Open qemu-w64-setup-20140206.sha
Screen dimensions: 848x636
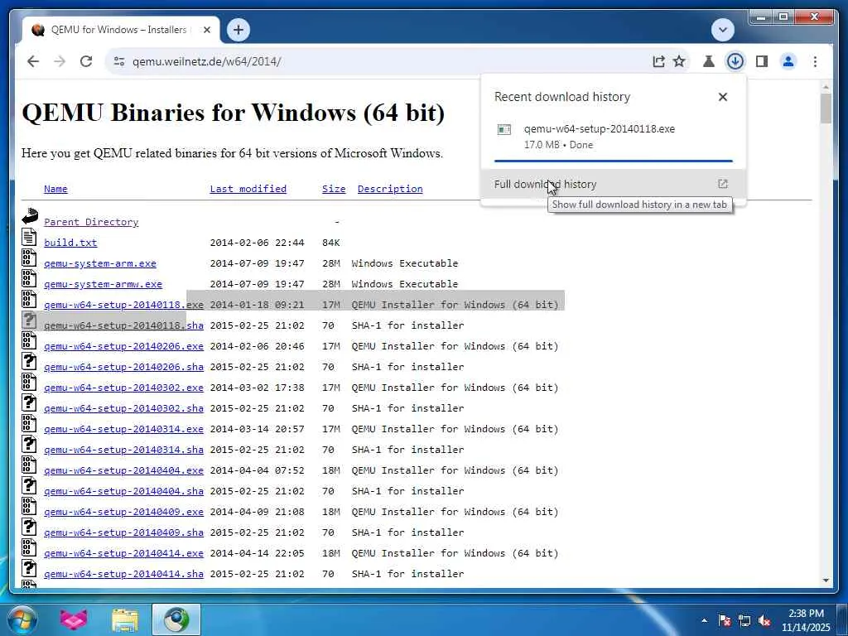click(x=124, y=367)
